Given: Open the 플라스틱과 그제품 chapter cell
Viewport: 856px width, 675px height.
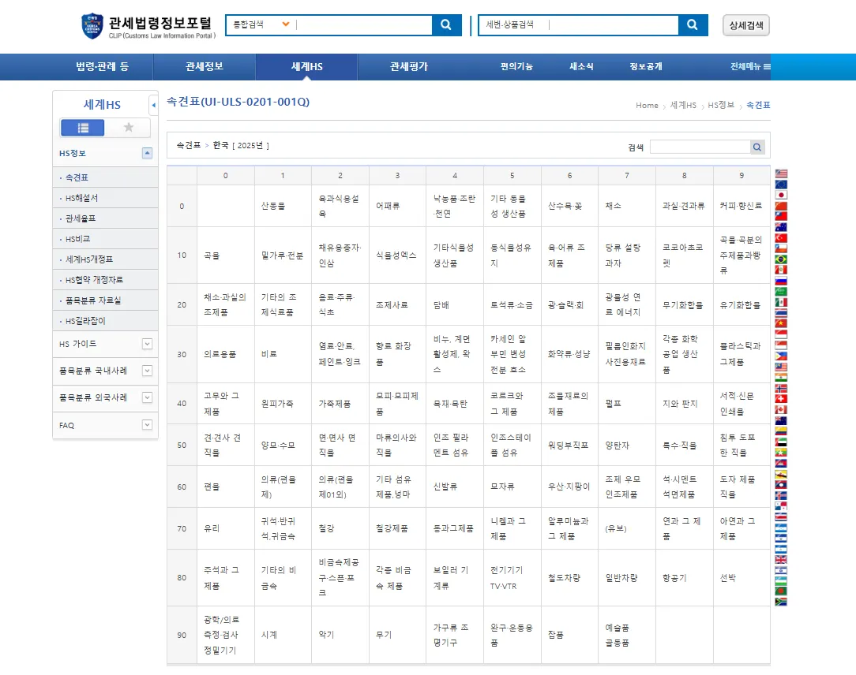Looking at the screenshot, I should pos(741,354).
